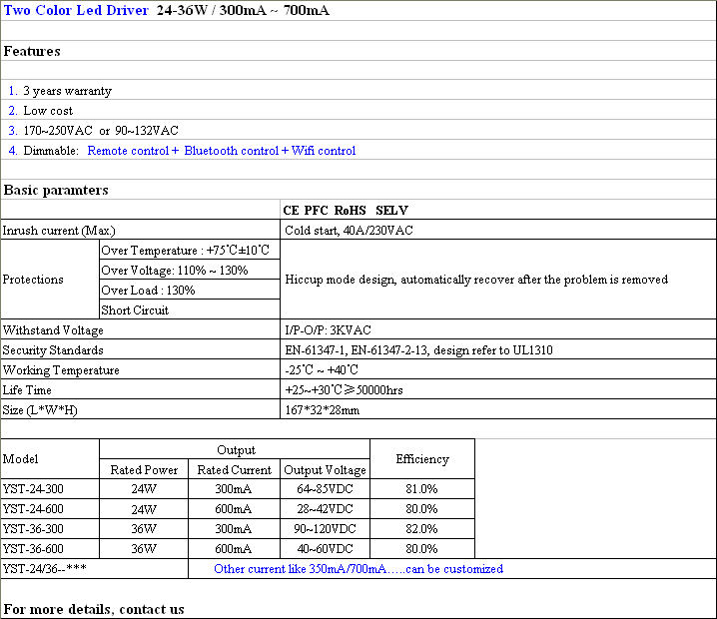Screen dimensions: 717x619
Task: Click the "Basic paramters" section heading
Action: tap(56, 190)
